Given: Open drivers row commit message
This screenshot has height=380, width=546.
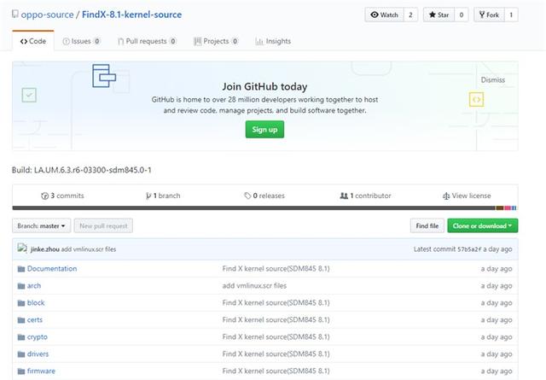Looking at the screenshot, I should [x=276, y=354].
